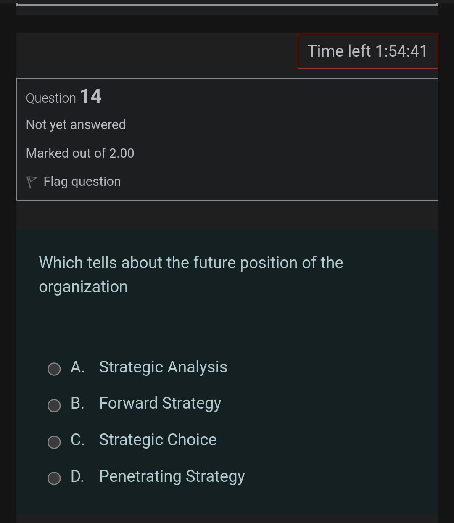Click the letter A answer prefix

[x=78, y=367]
